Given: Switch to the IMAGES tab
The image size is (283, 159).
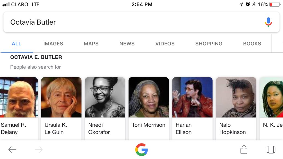Looking at the screenshot, I should click(53, 44).
